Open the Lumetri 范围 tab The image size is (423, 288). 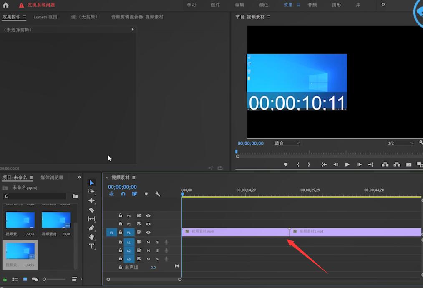(x=45, y=17)
